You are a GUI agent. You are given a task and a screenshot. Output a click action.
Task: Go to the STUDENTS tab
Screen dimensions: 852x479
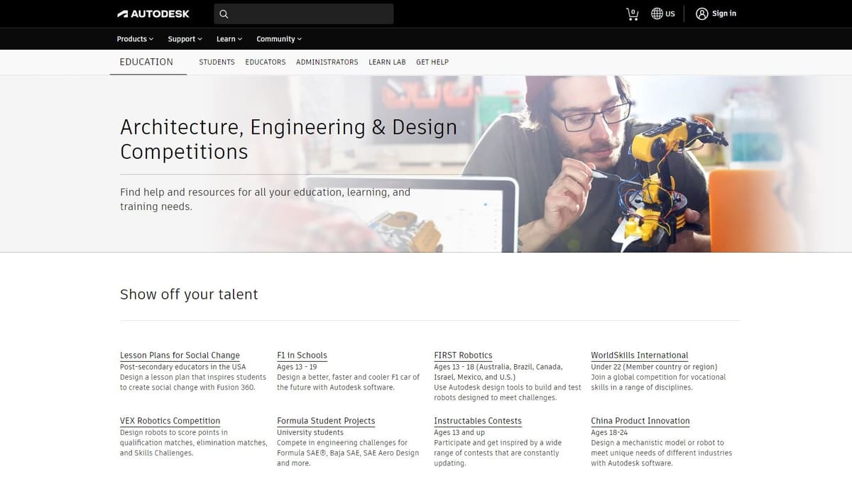coord(217,62)
